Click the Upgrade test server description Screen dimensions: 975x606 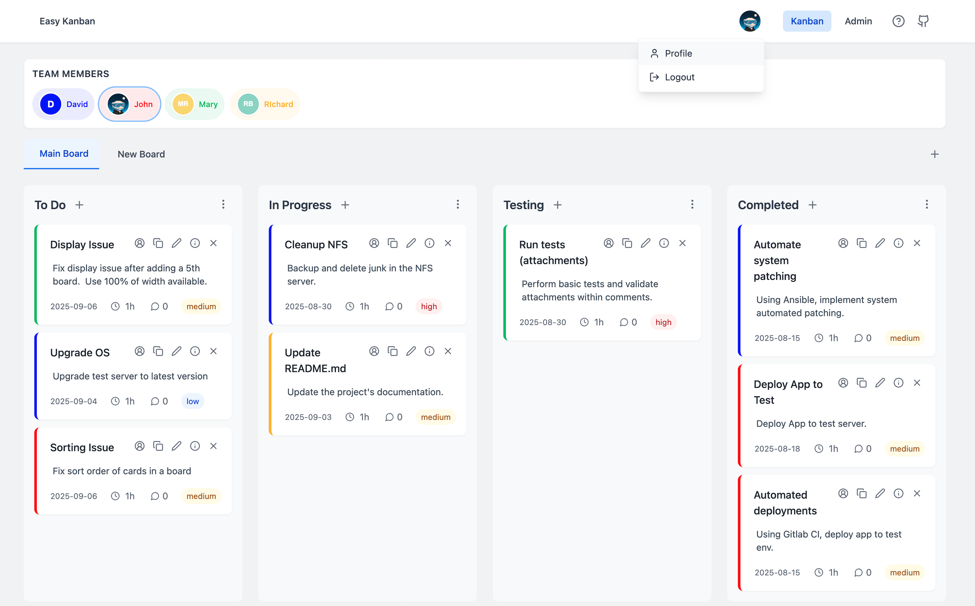point(130,376)
